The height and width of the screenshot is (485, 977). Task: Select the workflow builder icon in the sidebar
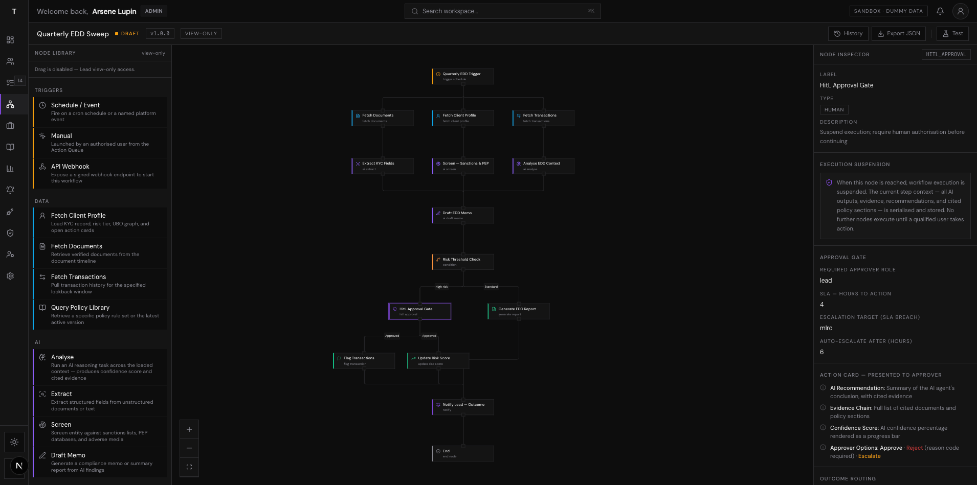(x=10, y=105)
